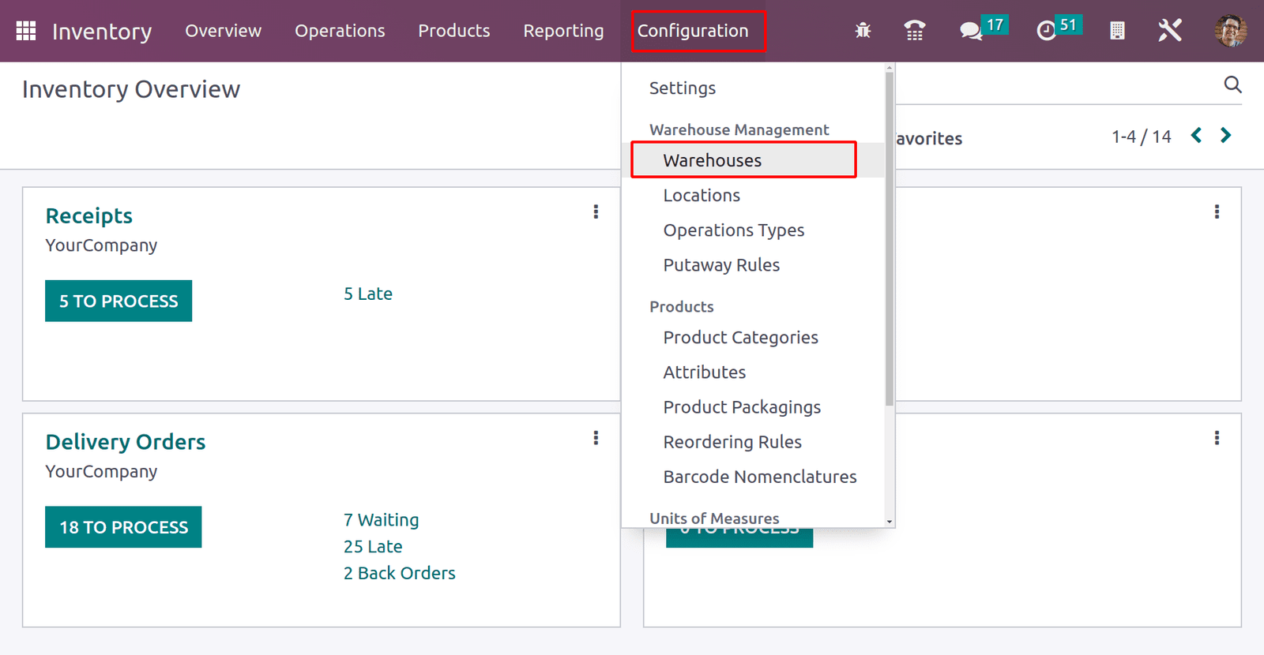Open the user avatar menu
Screen dimensions: 1264x655
tap(1231, 31)
